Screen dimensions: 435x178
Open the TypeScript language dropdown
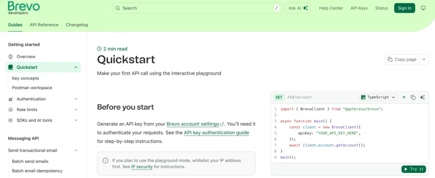(378, 97)
